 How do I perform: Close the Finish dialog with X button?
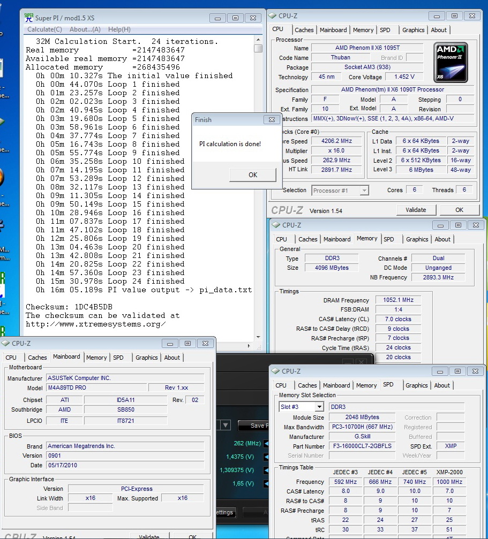(272, 119)
